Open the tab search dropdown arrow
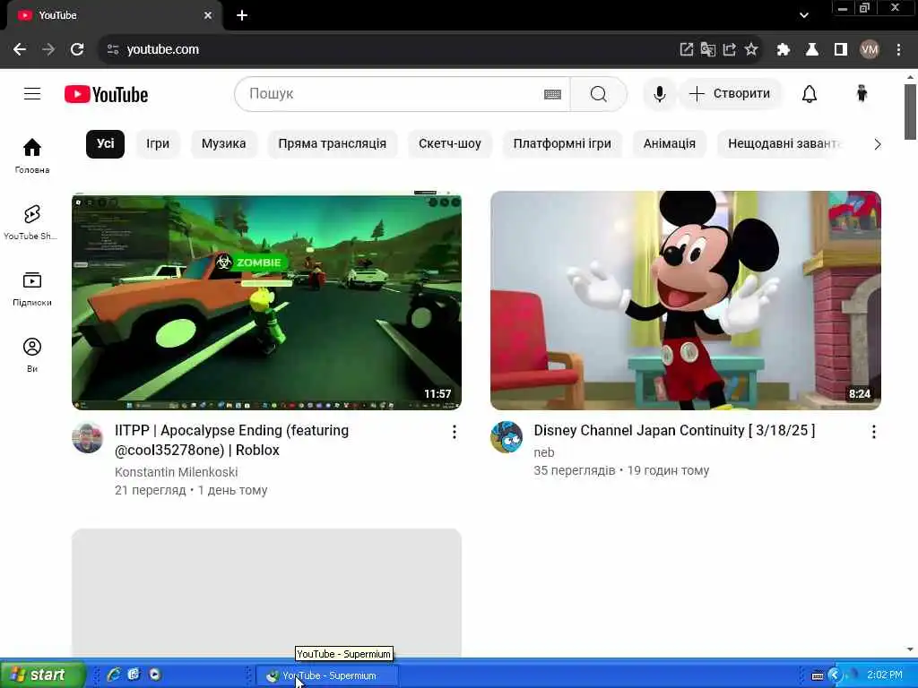The width and height of the screenshot is (918, 688). tap(804, 15)
